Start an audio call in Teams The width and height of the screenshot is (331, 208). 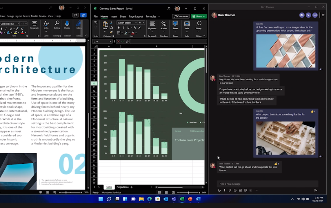pyautogui.click(x=308, y=15)
